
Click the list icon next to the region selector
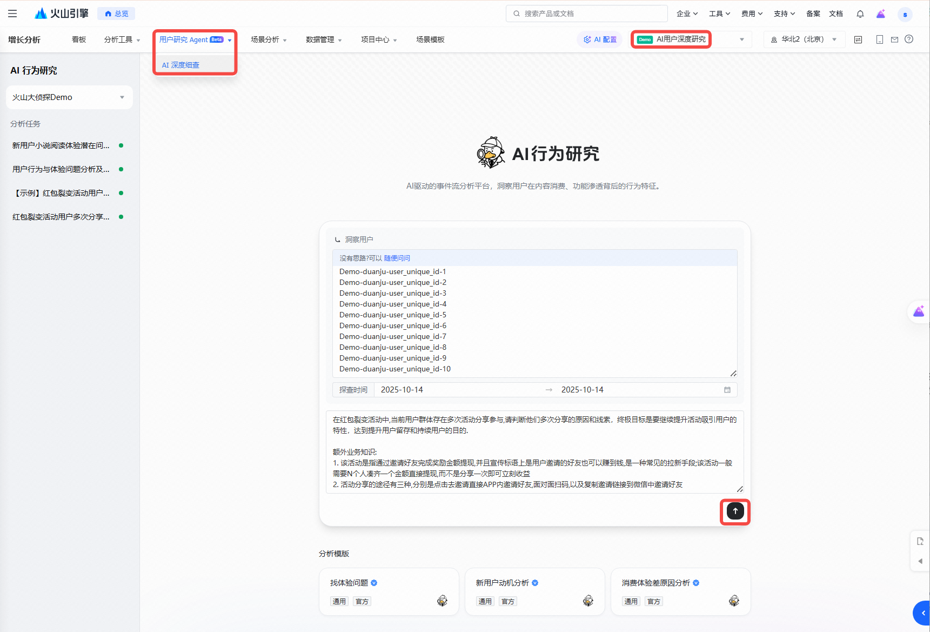click(858, 39)
